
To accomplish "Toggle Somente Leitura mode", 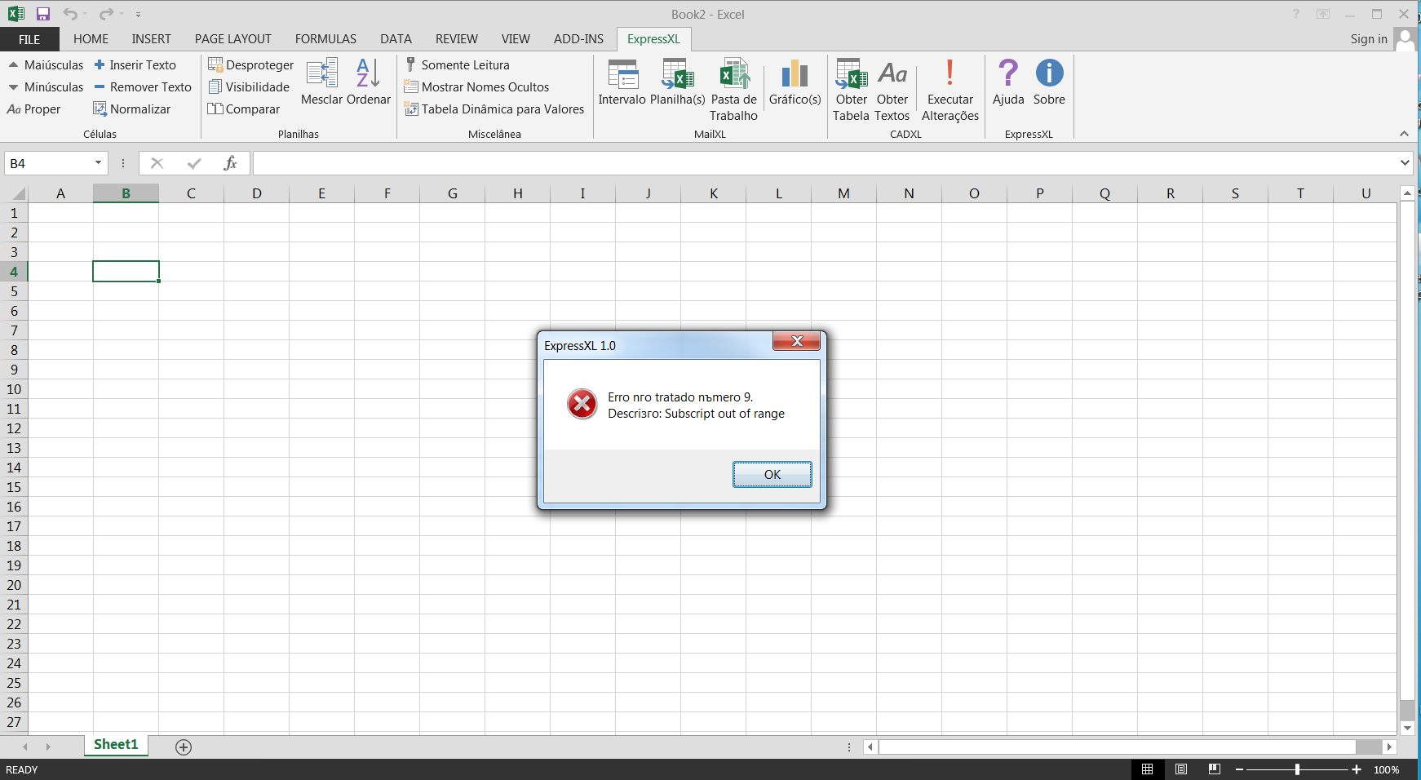I will click(x=458, y=65).
